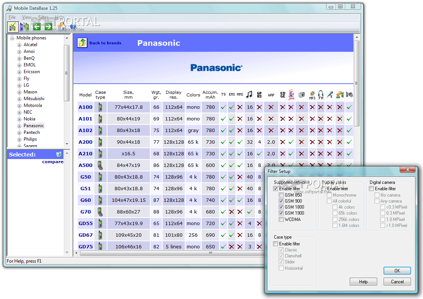Viewport: 423px width, 299px height.
Task: Click the clamshell case icon in A500 row
Action: (x=100, y=165)
